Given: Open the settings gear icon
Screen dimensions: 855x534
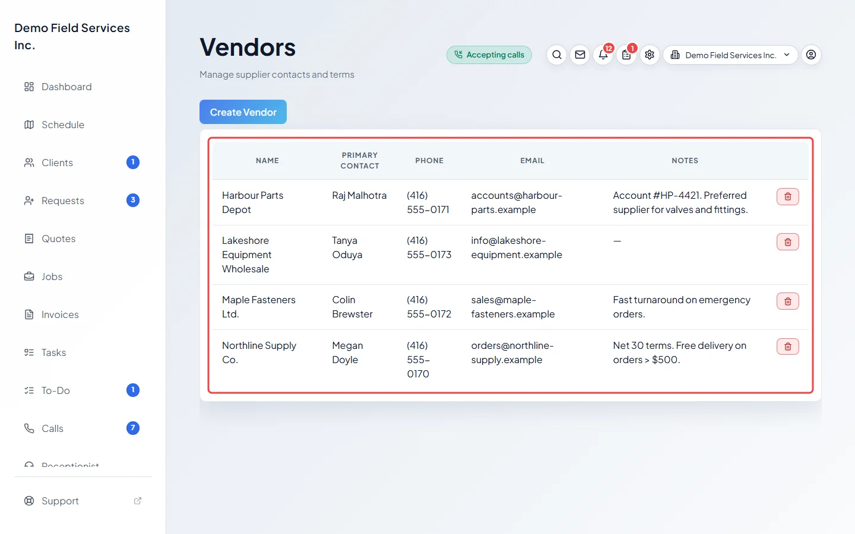Looking at the screenshot, I should click(x=650, y=55).
